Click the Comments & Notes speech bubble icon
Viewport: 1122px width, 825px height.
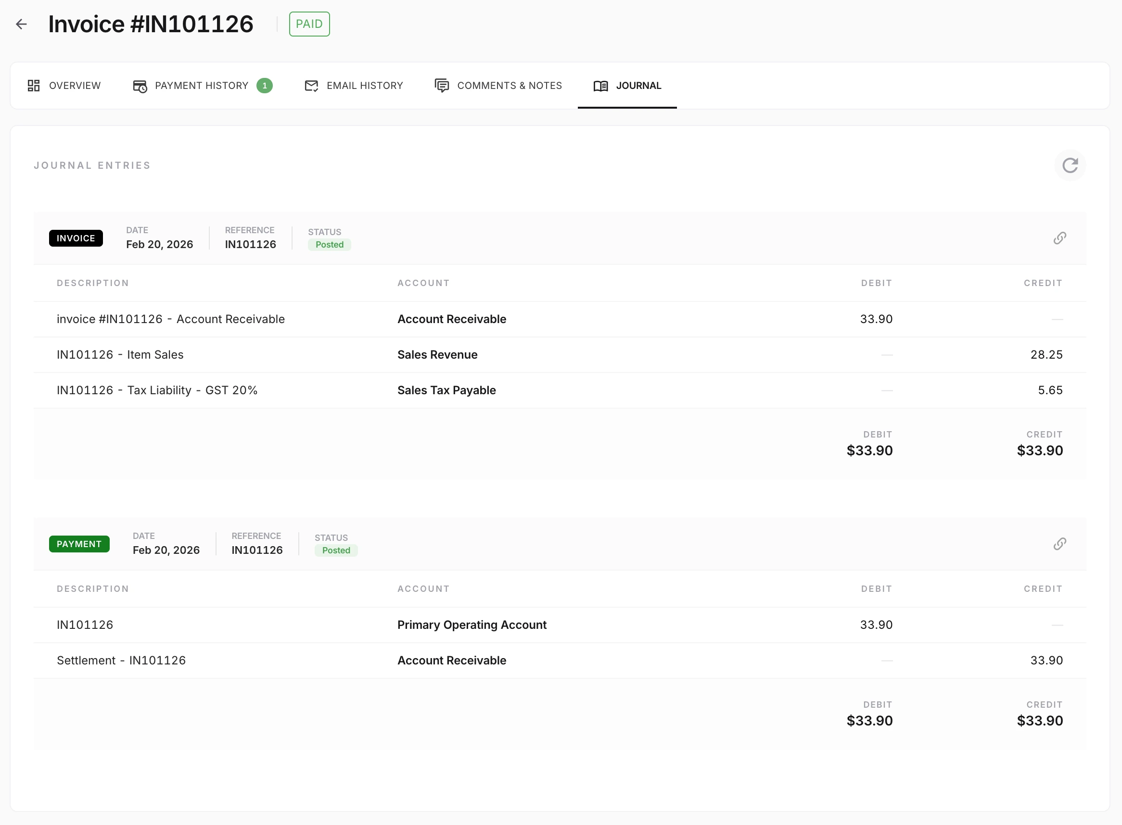pyautogui.click(x=441, y=86)
